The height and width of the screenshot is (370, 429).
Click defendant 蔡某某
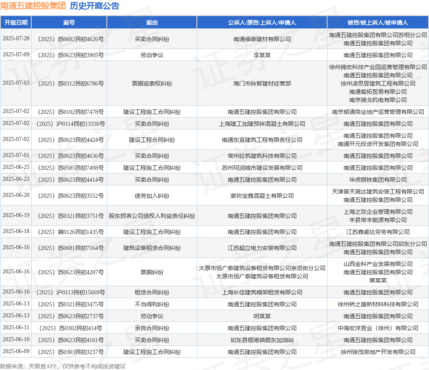(378, 280)
